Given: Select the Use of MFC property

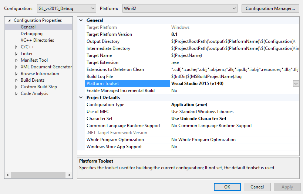Looking at the screenshot, I should point(98,112).
